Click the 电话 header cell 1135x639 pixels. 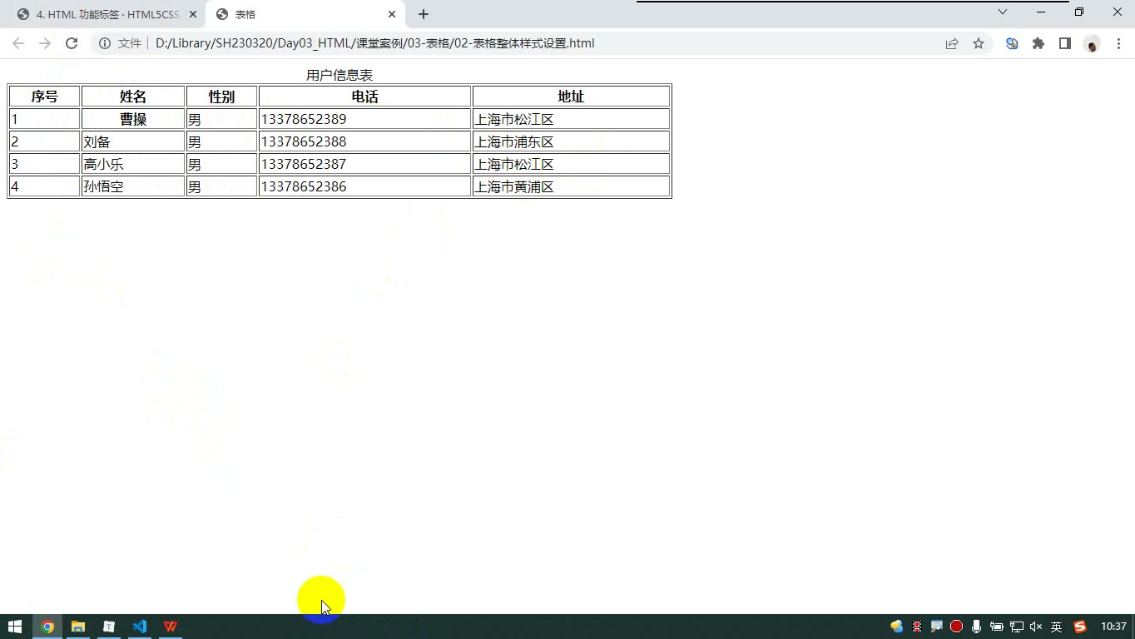[365, 97]
